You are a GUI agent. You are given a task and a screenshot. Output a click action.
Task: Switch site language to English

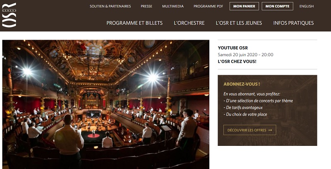point(307,6)
